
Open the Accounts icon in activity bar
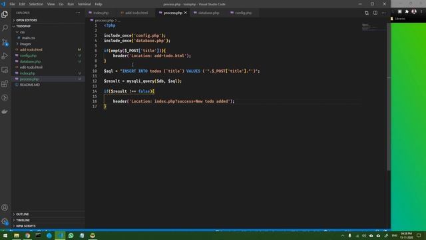point(5,207)
